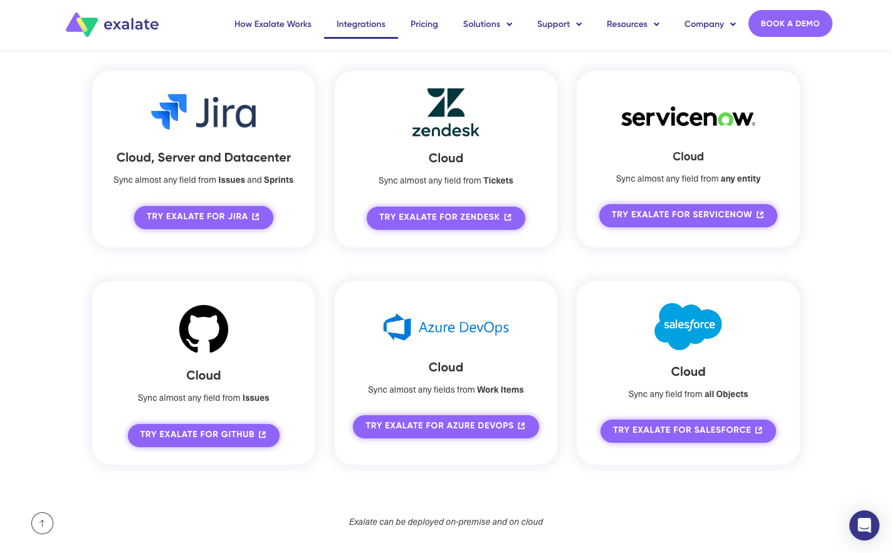Expand the Company dropdown menu
The image size is (892, 553).
[x=710, y=24]
